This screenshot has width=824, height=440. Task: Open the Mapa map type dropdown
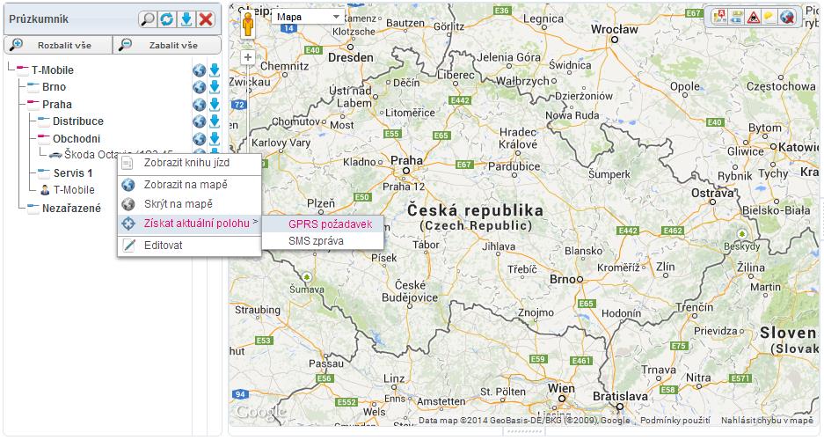point(308,17)
